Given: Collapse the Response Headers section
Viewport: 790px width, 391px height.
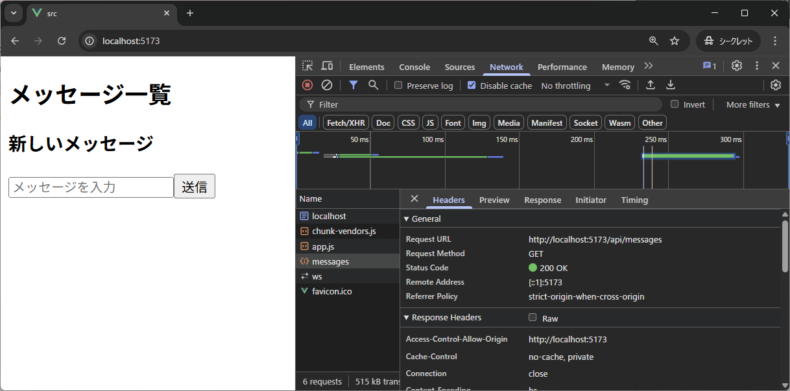Looking at the screenshot, I should click(442, 317).
